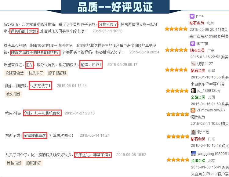Screen dimensions: 229x177
Task: Open username link ZFmcwatReWAR
Action: click(211, 110)
